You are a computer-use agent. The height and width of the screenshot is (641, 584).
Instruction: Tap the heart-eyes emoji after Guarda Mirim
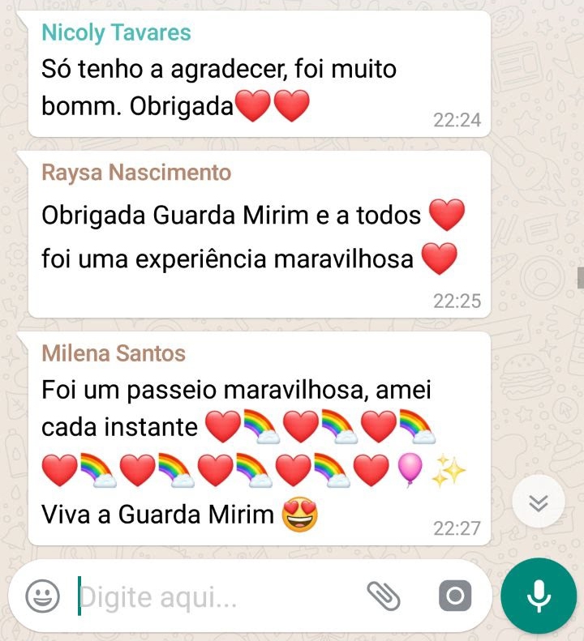point(299,515)
